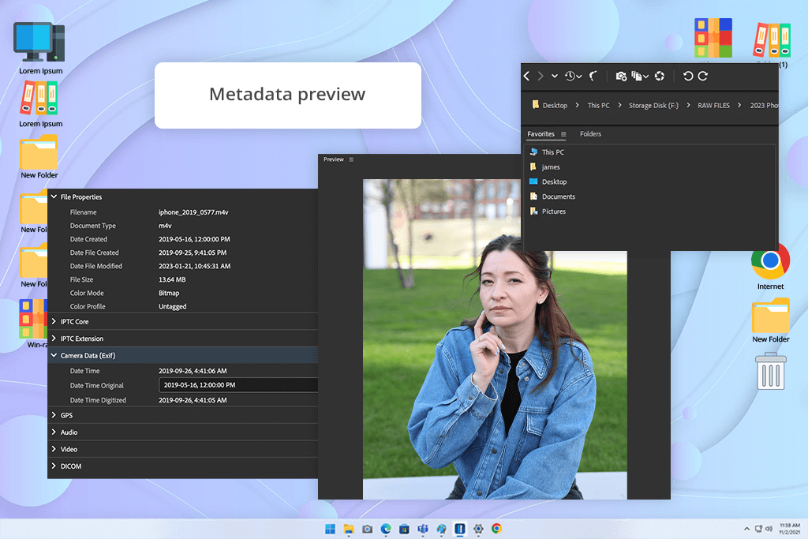The height and width of the screenshot is (539, 808).
Task: Click the Date File Modified value 2023-01-21
Action: 194,267
